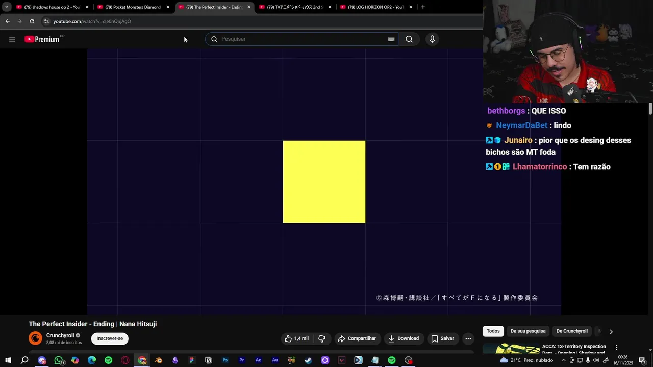Start voice search with the microphone
This screenshot has height=367, width=653.
432,39
